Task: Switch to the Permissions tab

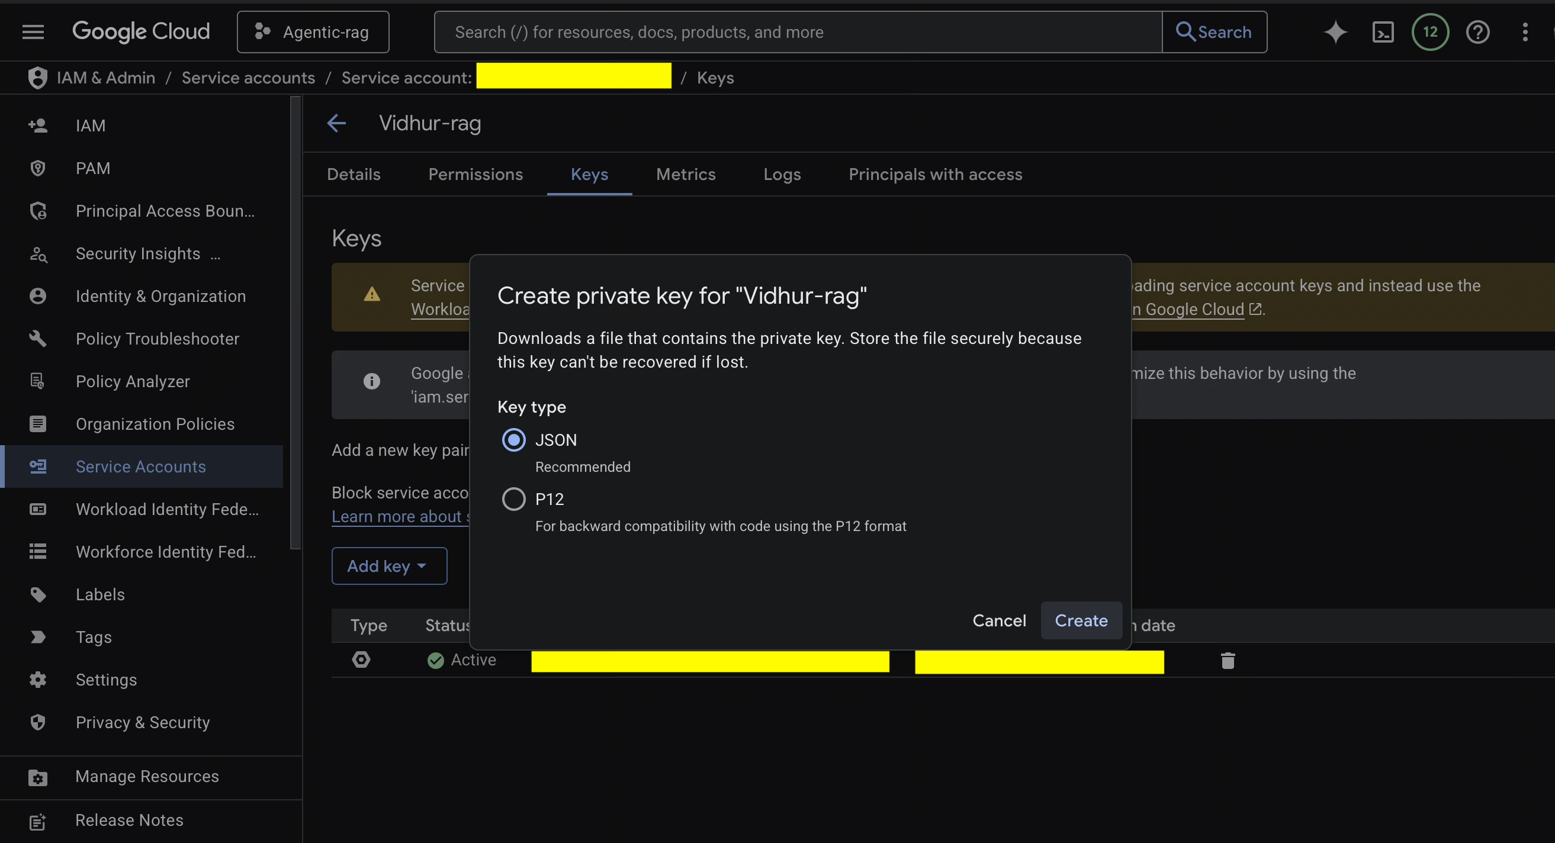Action: tap(476, 175)
